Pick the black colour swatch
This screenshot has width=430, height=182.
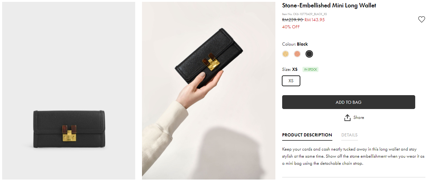[x=309, y=54]
